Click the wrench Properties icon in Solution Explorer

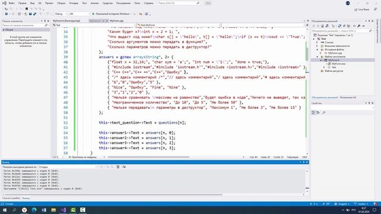(x=359, y=26)
